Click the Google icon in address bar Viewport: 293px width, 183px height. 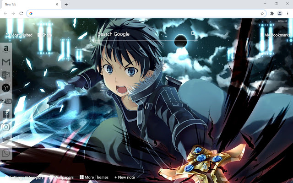[x=31, y=13]
